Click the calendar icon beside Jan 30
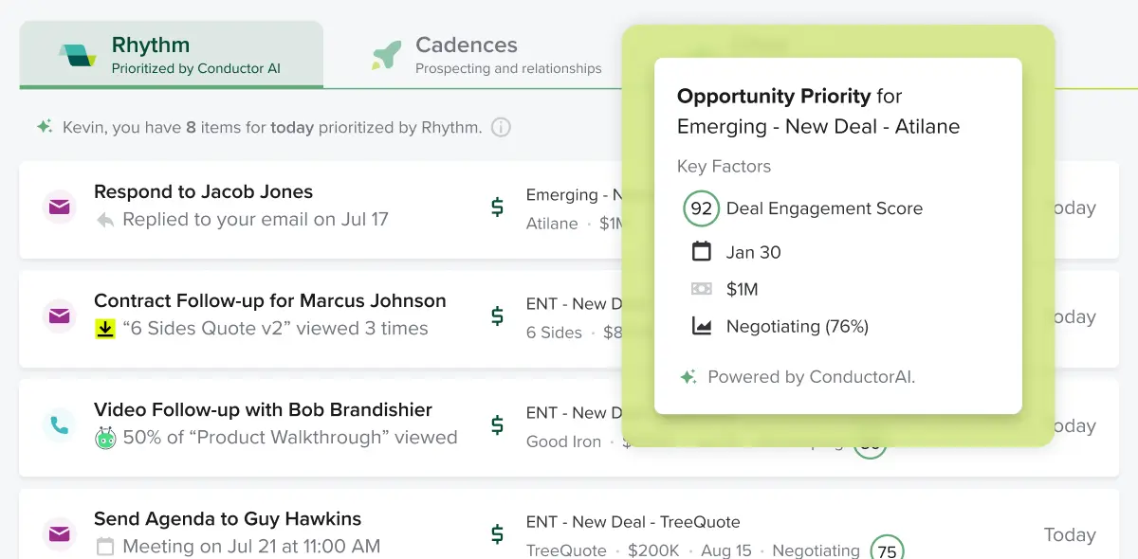 pyautogui.click(x=702, y=252)
